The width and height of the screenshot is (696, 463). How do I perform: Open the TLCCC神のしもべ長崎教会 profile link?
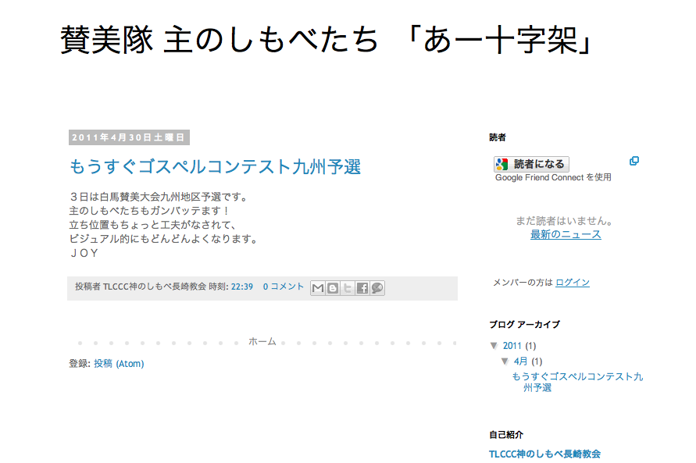pos(544,454)
